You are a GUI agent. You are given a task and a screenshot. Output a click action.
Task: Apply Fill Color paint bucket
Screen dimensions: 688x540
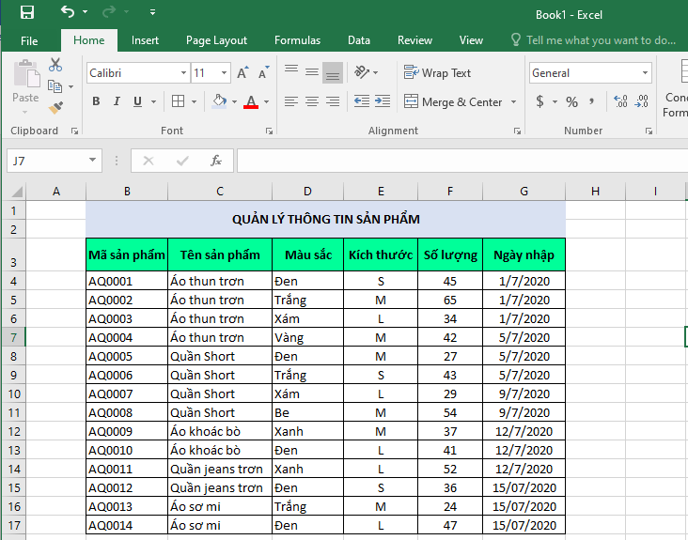pos(219,101)
